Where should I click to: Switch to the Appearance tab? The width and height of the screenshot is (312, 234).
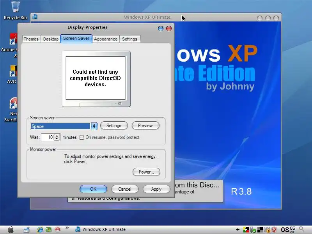106,39
